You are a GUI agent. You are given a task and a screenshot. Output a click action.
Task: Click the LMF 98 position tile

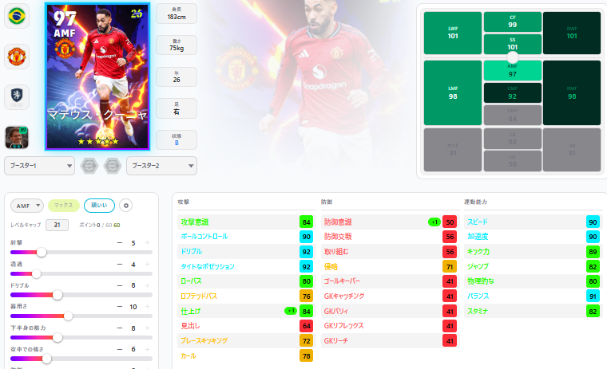[x=453, y=92]
